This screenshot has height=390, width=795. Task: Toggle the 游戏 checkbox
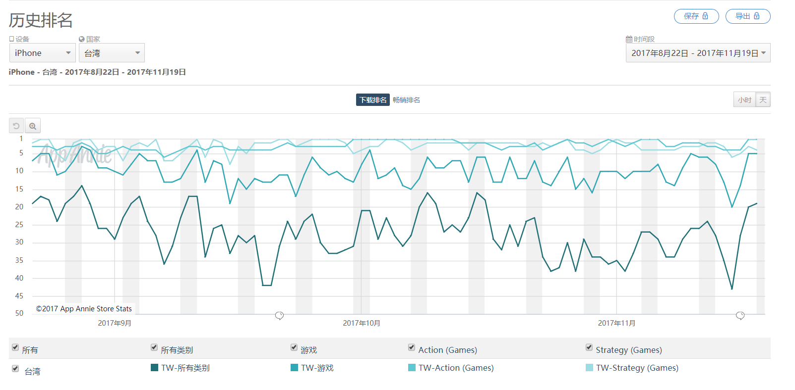pyautogui.click(x=294, y=347)
